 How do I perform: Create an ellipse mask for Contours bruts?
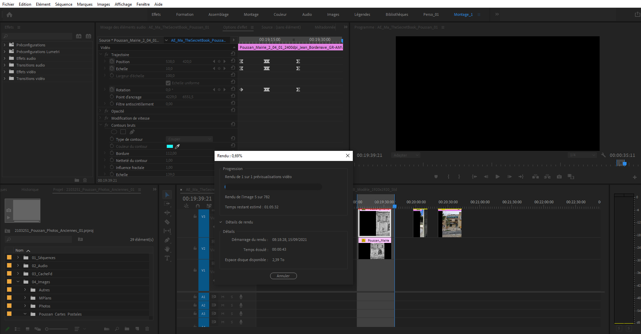[x=114, y=132]
